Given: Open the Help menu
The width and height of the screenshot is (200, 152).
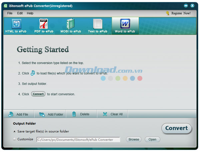Looking at the screenshot, I should click(x=30, y=13).
